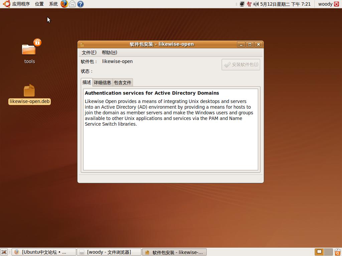This screenshot has height=256, width=342.
Task: Switch to woody 文件浏览器 taskbar window
Action: point(109,252)
